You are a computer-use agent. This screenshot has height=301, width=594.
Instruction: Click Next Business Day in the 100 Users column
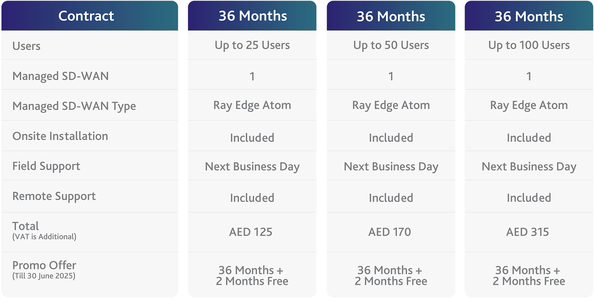tap(529, 166)
